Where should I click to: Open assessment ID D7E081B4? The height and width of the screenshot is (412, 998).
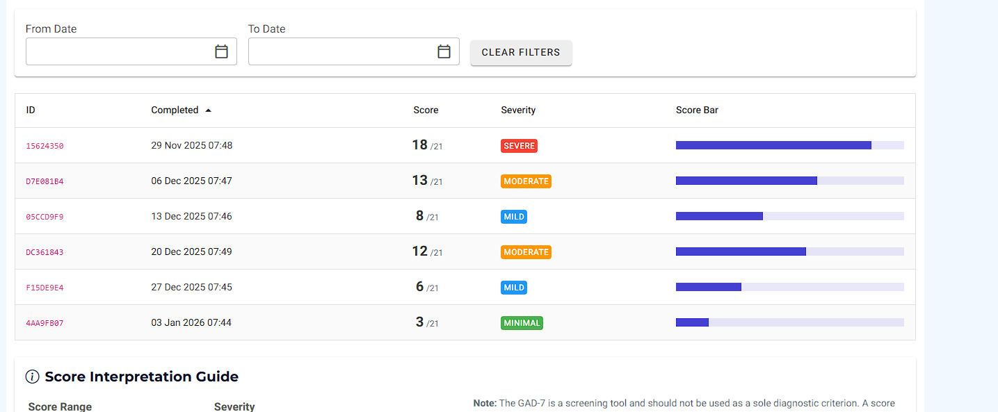pyautogui.click(x=45, y=181)
